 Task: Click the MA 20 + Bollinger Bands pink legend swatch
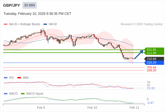(x=6, y=24)
